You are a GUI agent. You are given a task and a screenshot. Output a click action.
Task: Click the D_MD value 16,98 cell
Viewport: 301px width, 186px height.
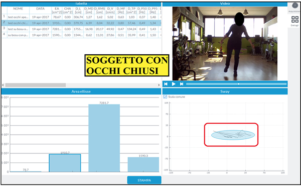tap(89, 29)
